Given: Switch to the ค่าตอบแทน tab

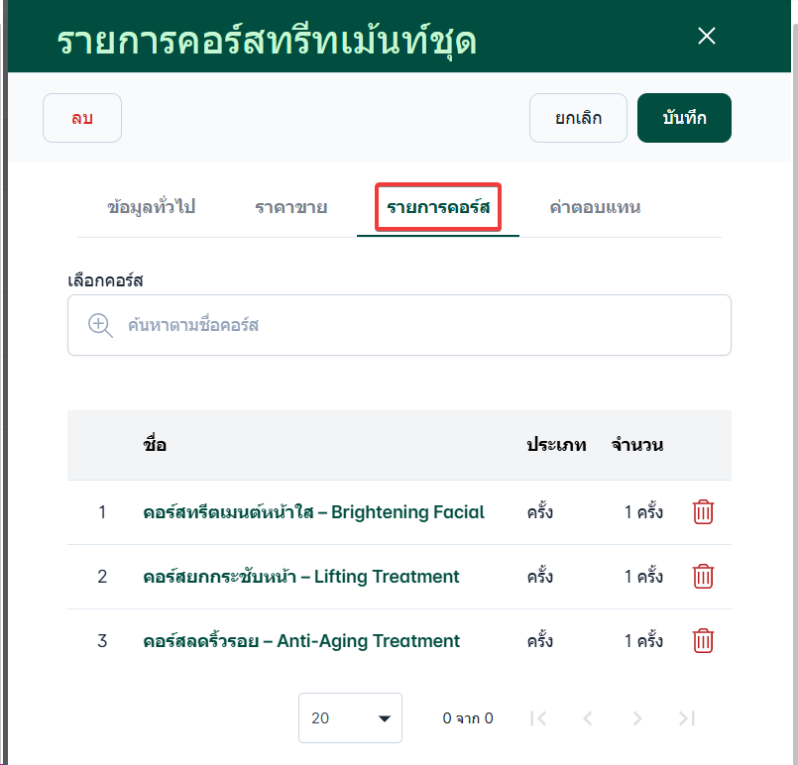Looking at the screenshot, I should tap(595, 208).
